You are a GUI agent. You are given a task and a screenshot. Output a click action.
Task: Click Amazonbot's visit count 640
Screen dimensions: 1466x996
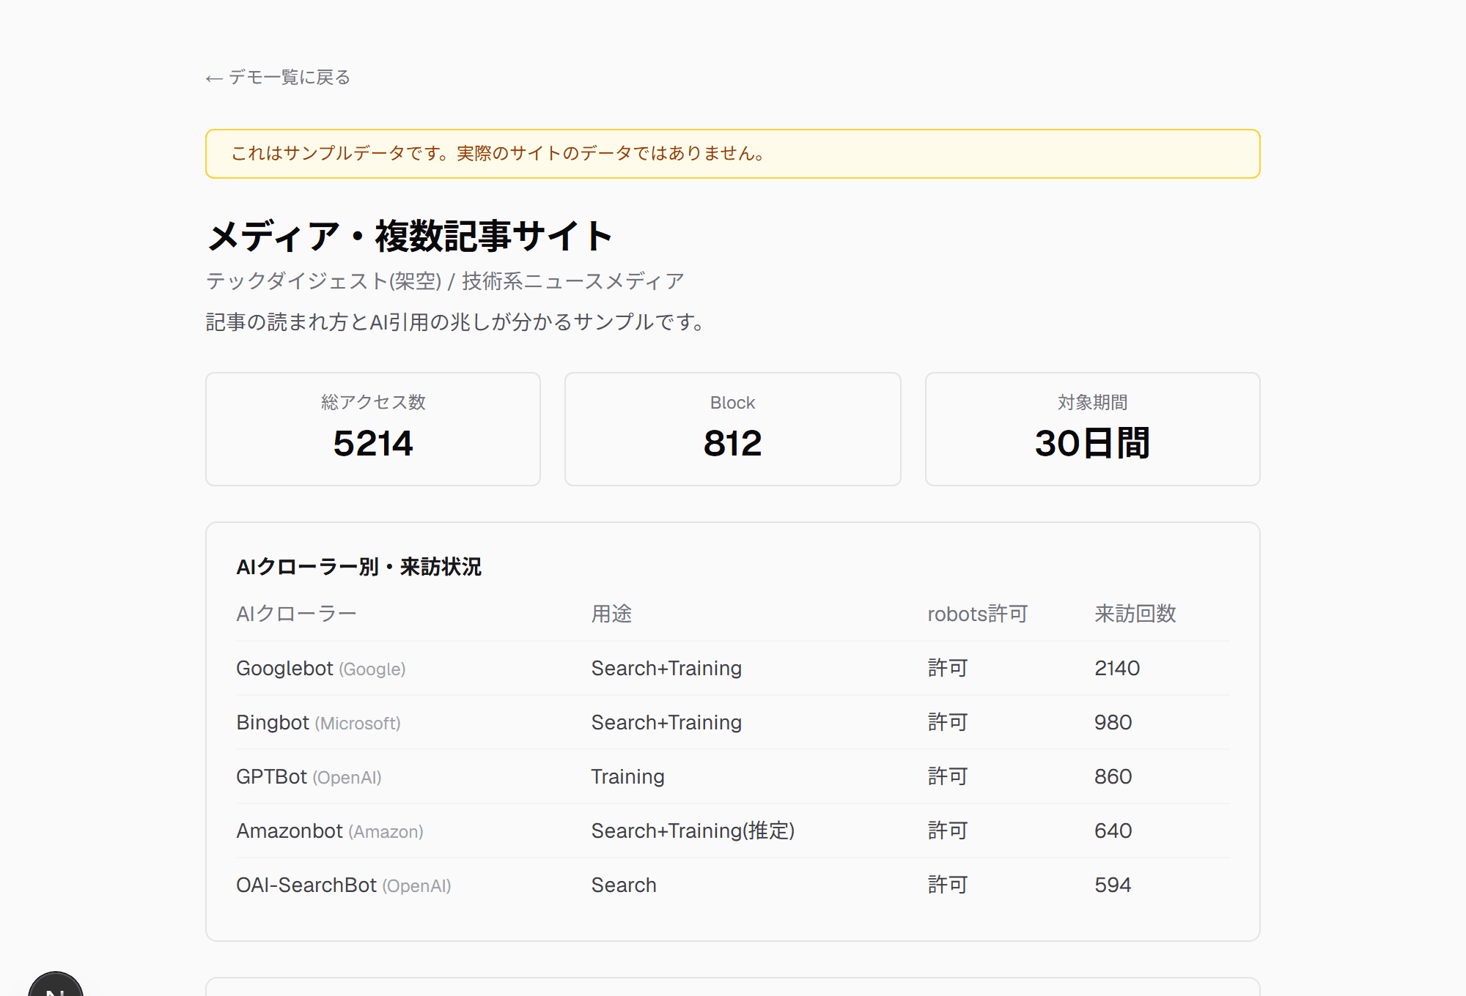pyautogui.click(x=1113, y=830)
